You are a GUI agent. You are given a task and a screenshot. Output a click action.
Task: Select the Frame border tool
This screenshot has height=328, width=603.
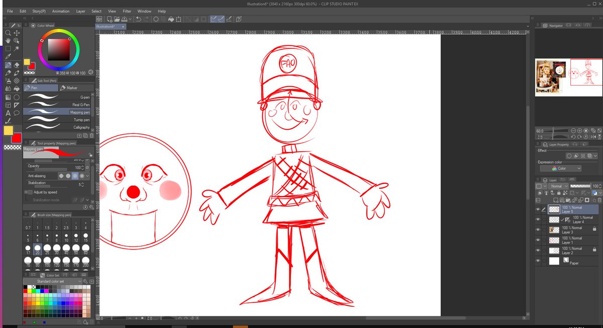(x=8, y=105)
